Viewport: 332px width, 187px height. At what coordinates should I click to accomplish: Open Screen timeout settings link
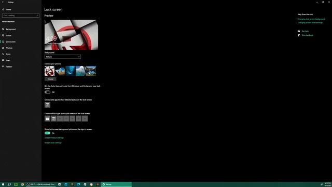[x=54, y=138]
